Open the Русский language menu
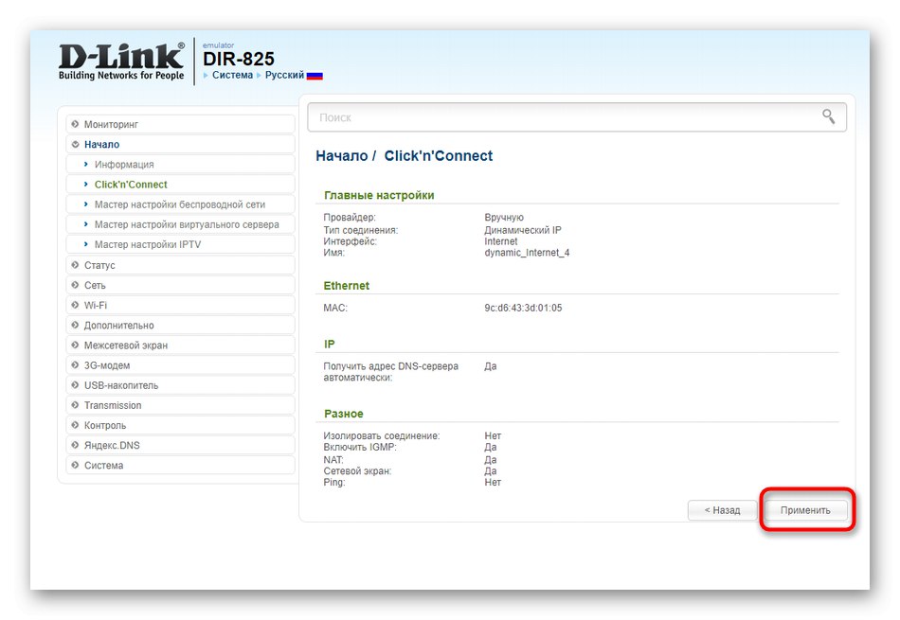 pyautogui.click(x=284, y=75)
